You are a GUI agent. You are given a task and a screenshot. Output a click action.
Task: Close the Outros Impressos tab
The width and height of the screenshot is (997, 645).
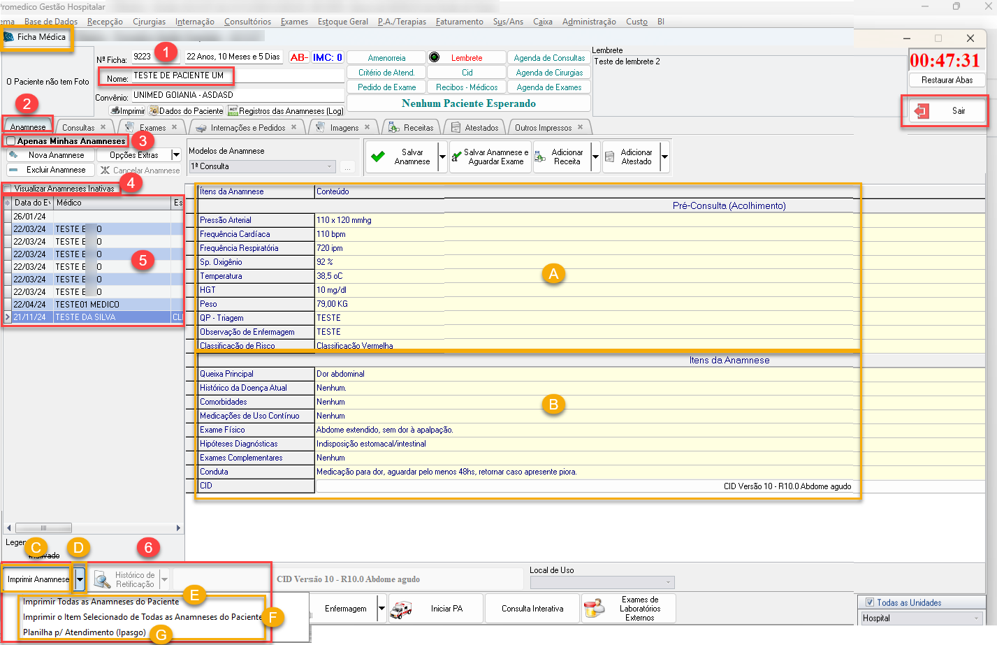pos(580,127)
